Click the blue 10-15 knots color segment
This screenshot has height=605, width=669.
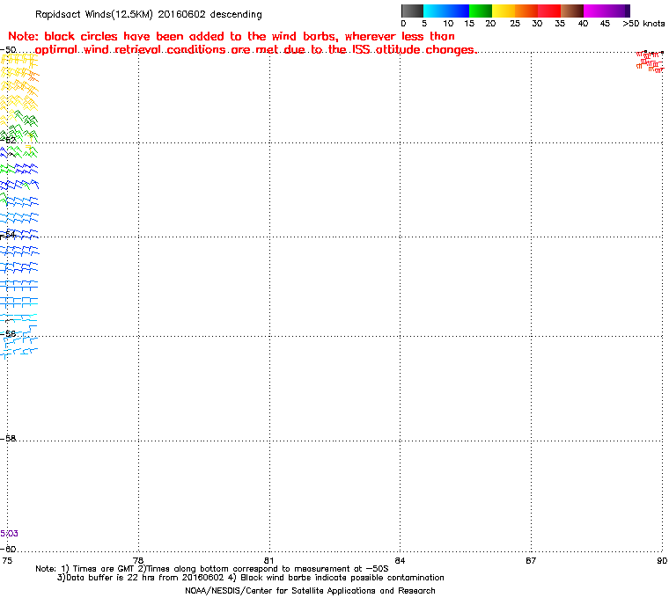click(x=458, y=11)
